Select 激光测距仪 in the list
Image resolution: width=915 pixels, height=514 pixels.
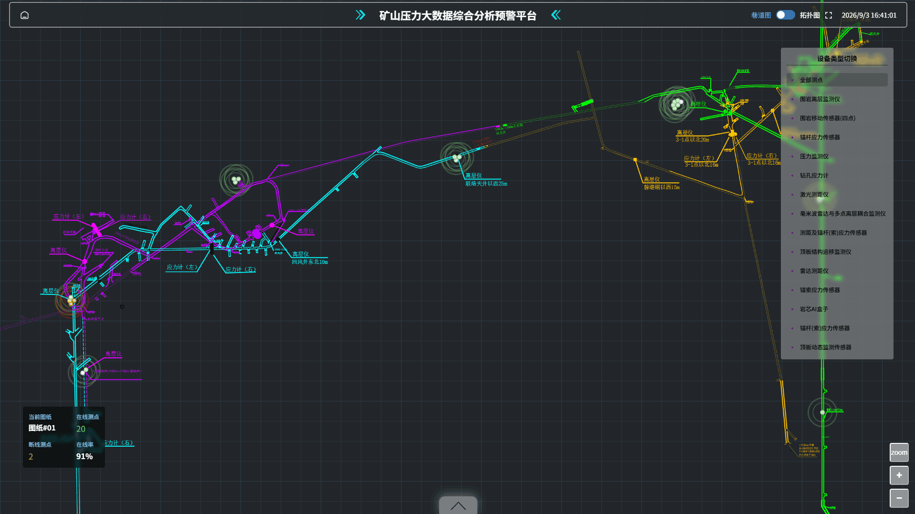point(837,194)
